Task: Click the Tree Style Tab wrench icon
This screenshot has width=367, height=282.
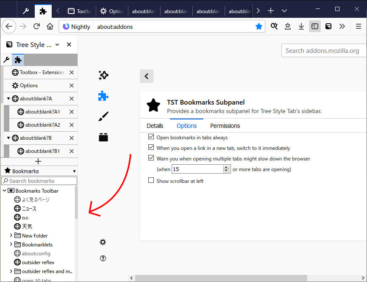Action: click(x=6, y=59)
